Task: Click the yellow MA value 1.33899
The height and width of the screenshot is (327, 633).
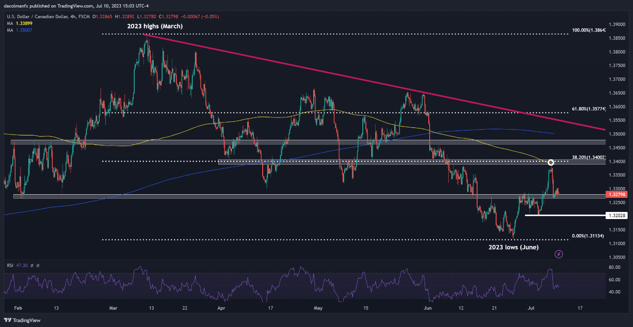Action: (x=25, y=23)
